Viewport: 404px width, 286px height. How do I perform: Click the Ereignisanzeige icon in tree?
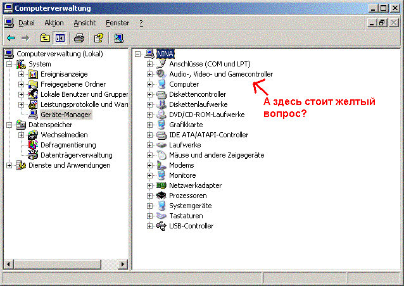click(33, 74)
